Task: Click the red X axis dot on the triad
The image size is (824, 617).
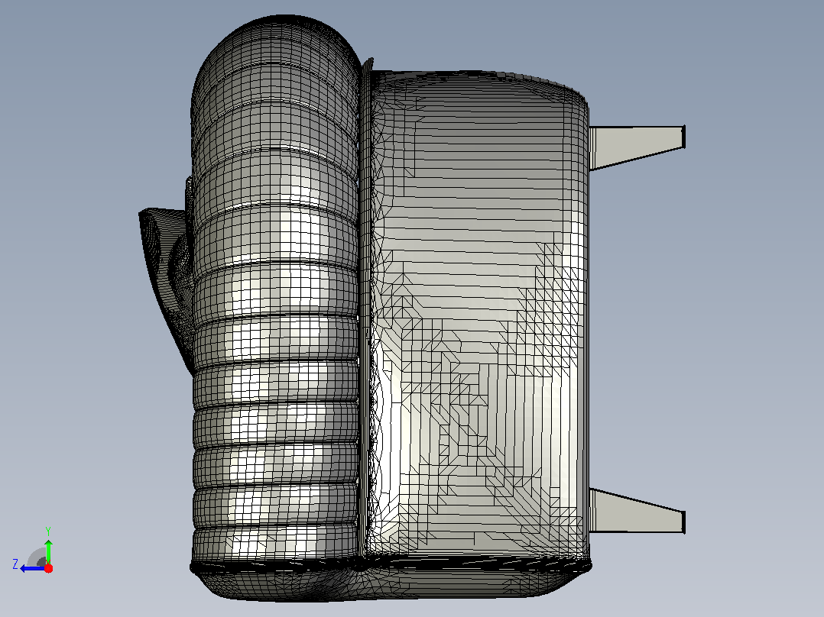Action: [x=48, y=568]
